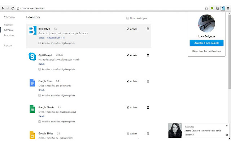Click Accéder à mon compte button
This screenshot has height=144, width=231.
(x=206, y=43)
